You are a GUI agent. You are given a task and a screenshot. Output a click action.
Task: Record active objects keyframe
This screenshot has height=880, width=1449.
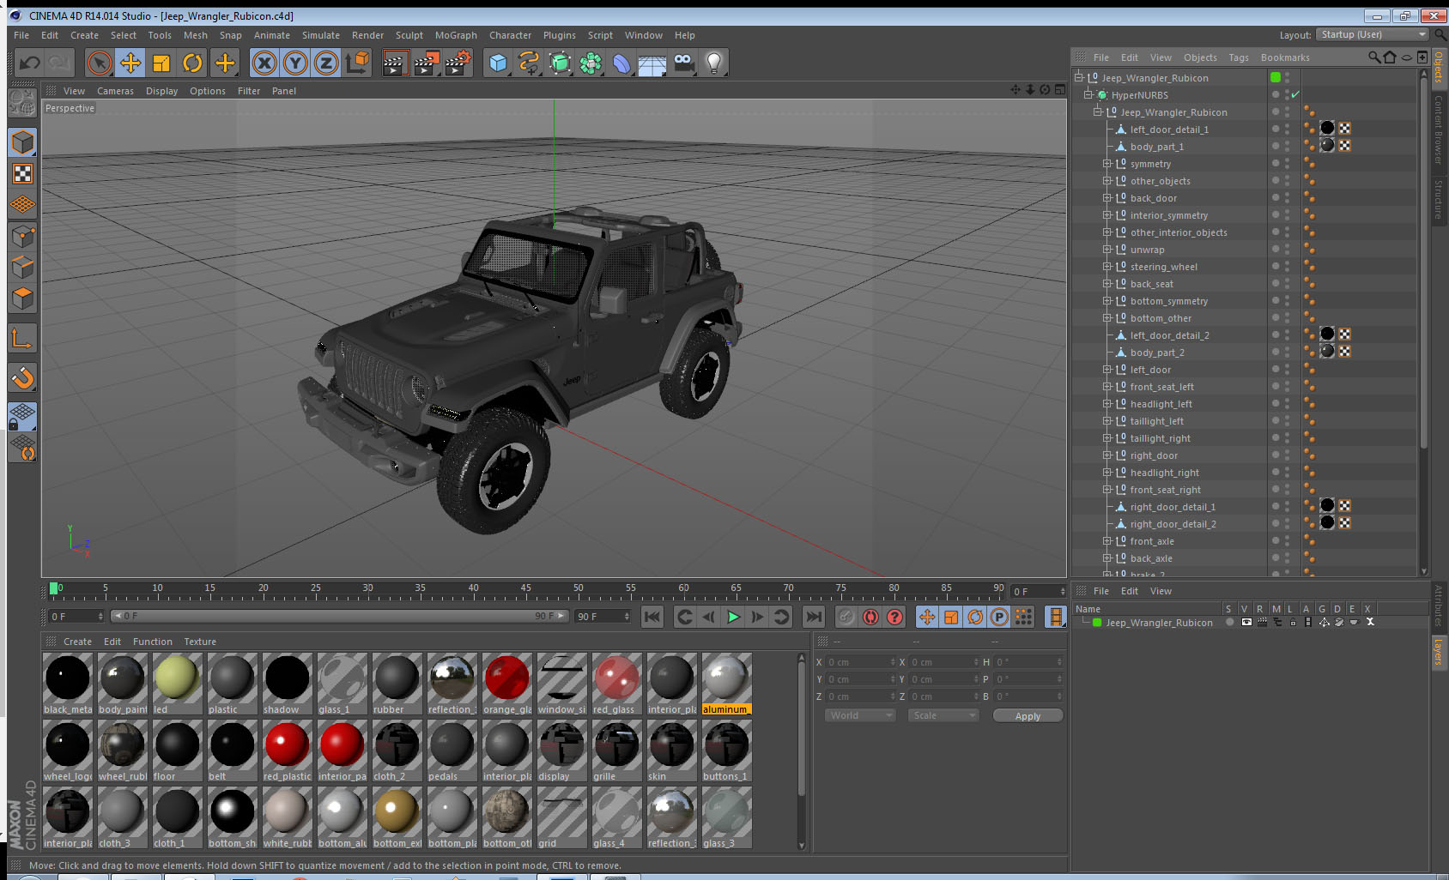click(x=846, y=617)
